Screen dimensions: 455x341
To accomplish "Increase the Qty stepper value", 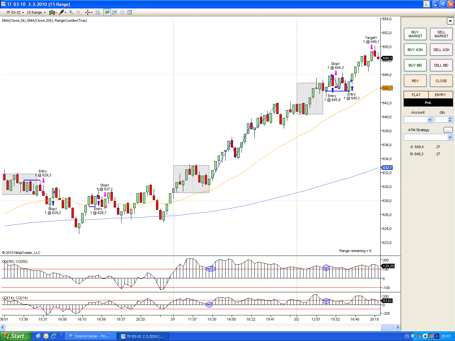I will [x=450, y=118].
